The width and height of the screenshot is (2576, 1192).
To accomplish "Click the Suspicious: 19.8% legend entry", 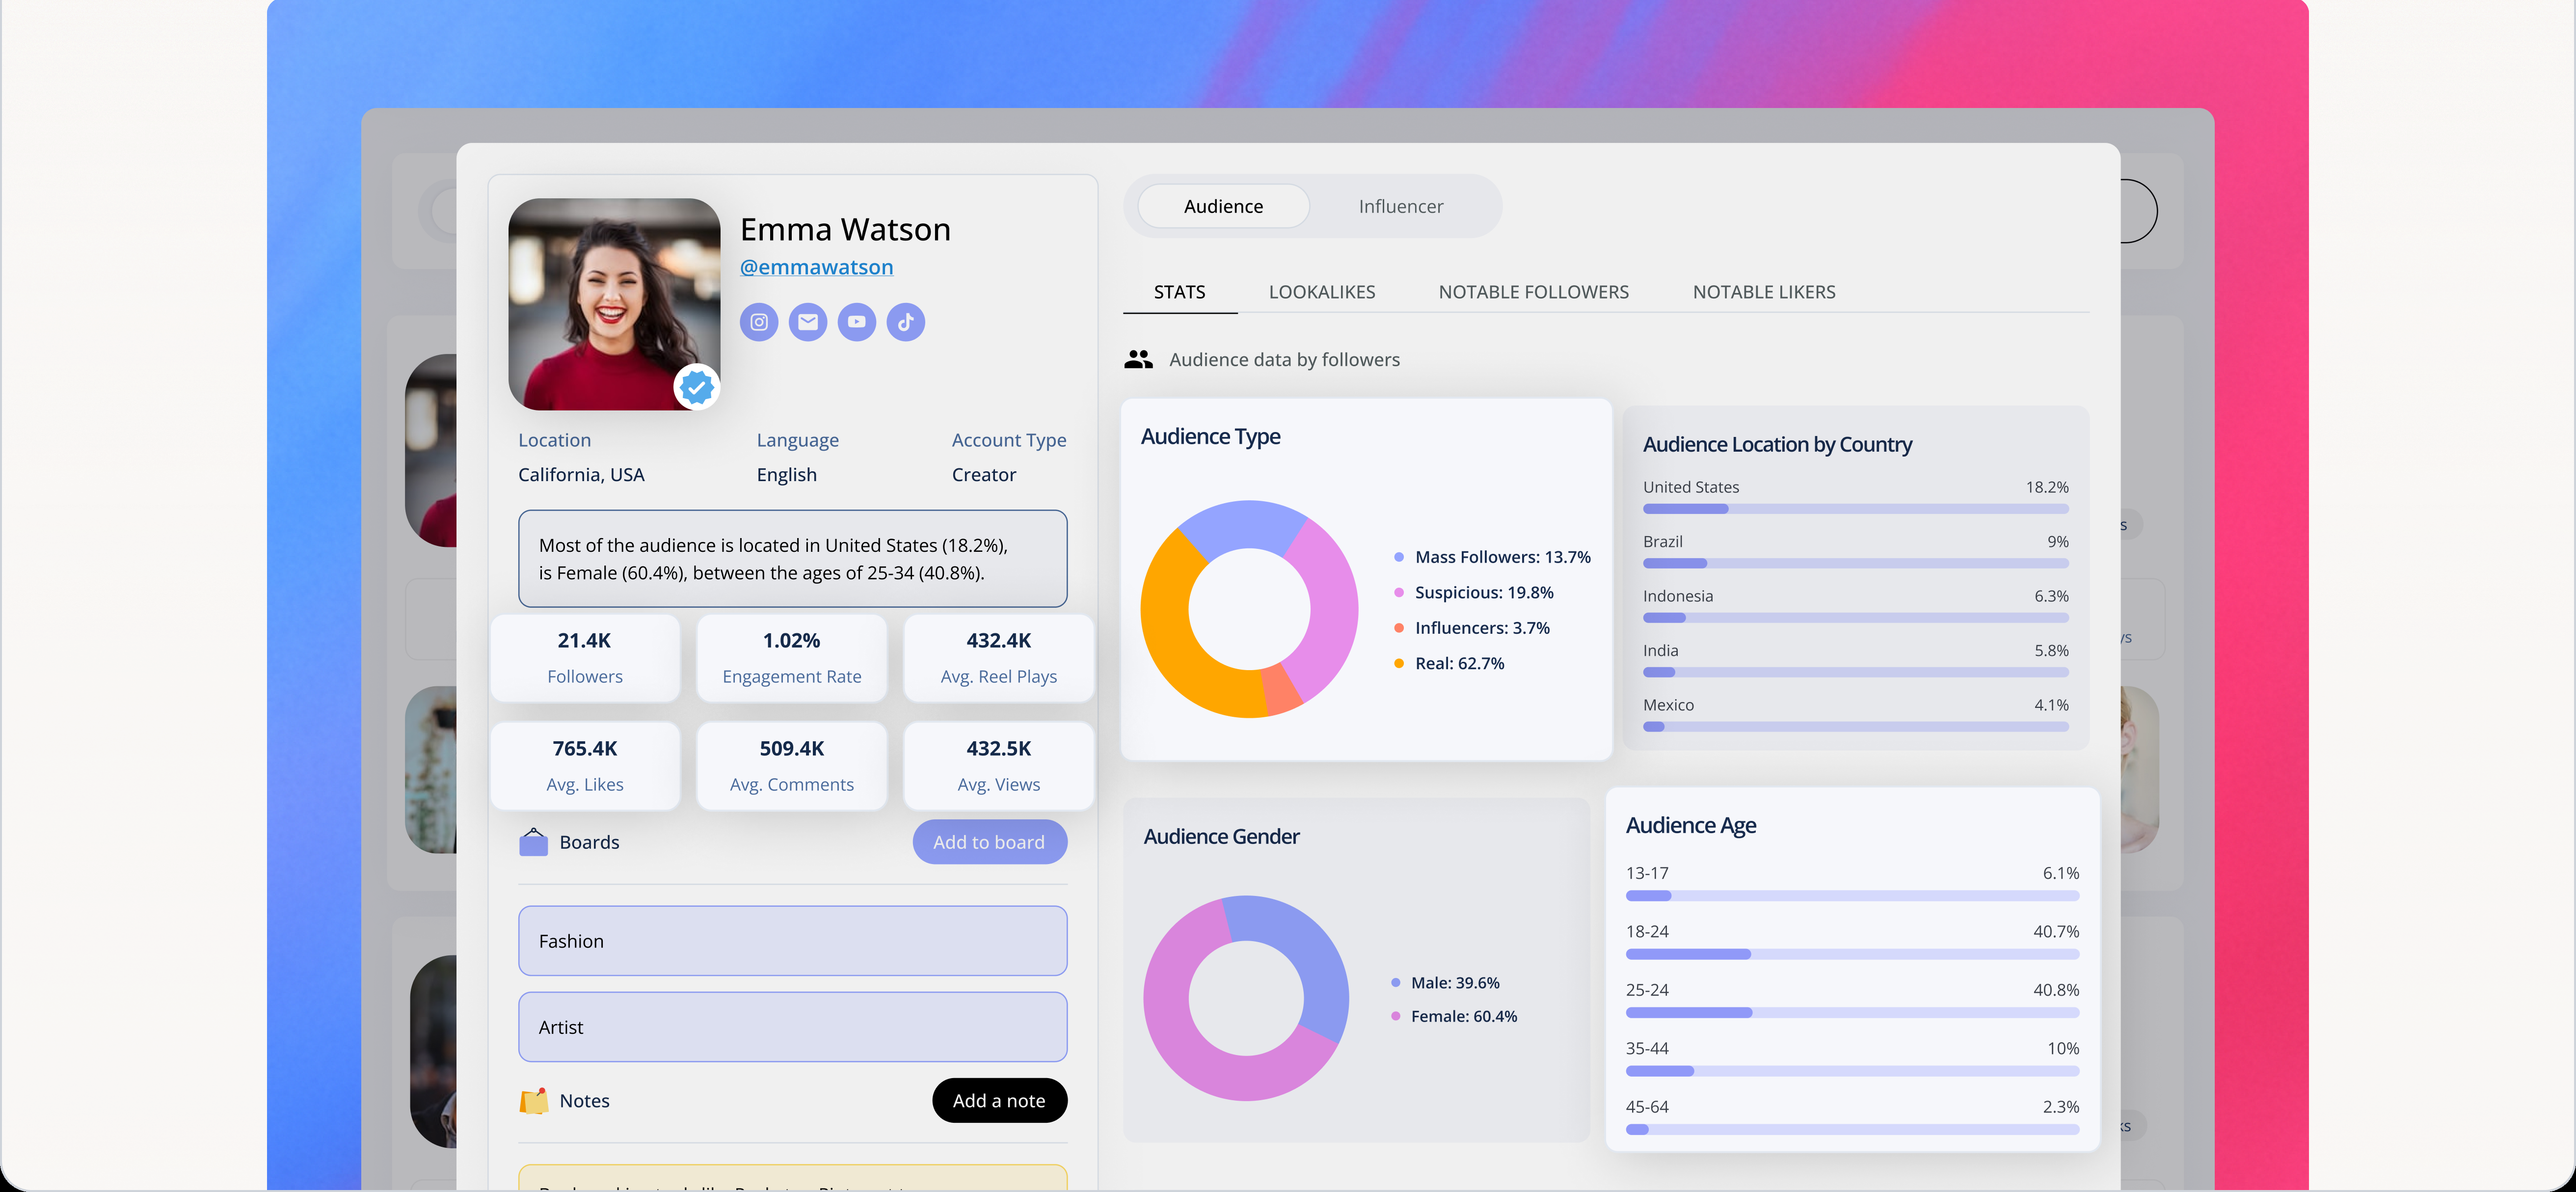I will (x=1474, y=592).
